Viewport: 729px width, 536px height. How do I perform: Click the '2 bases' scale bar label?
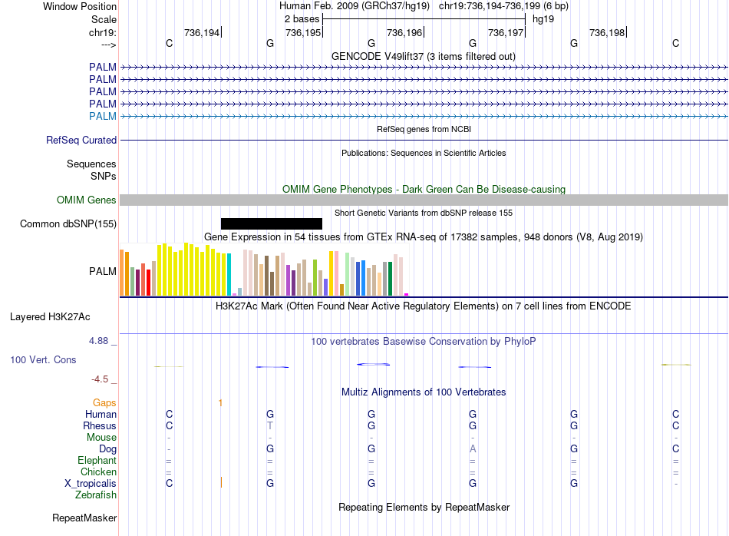302,19
